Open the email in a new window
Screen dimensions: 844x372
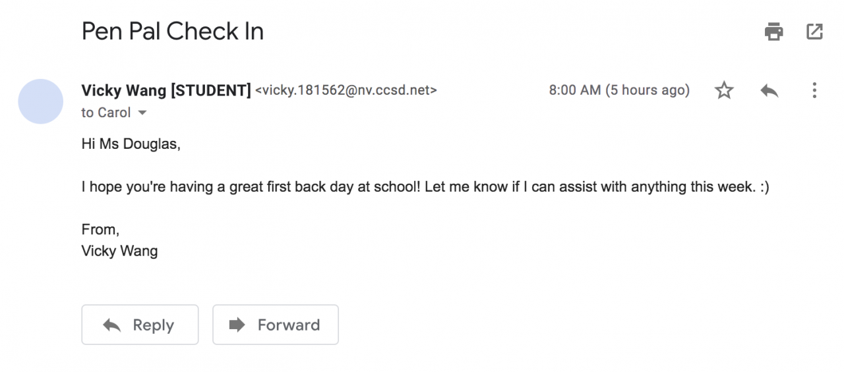pyautogui.click(x=814, y=31)
